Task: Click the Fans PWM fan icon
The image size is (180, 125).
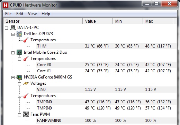Action: (x=26, y=114)
